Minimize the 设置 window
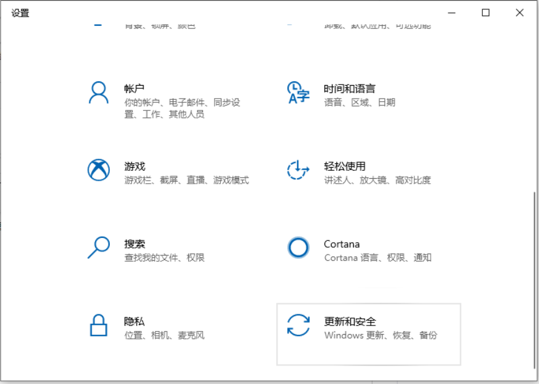539x384 pixels. coord(452,13)
